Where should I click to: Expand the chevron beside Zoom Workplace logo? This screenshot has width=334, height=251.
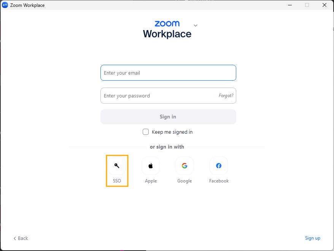tap(195, 26)
